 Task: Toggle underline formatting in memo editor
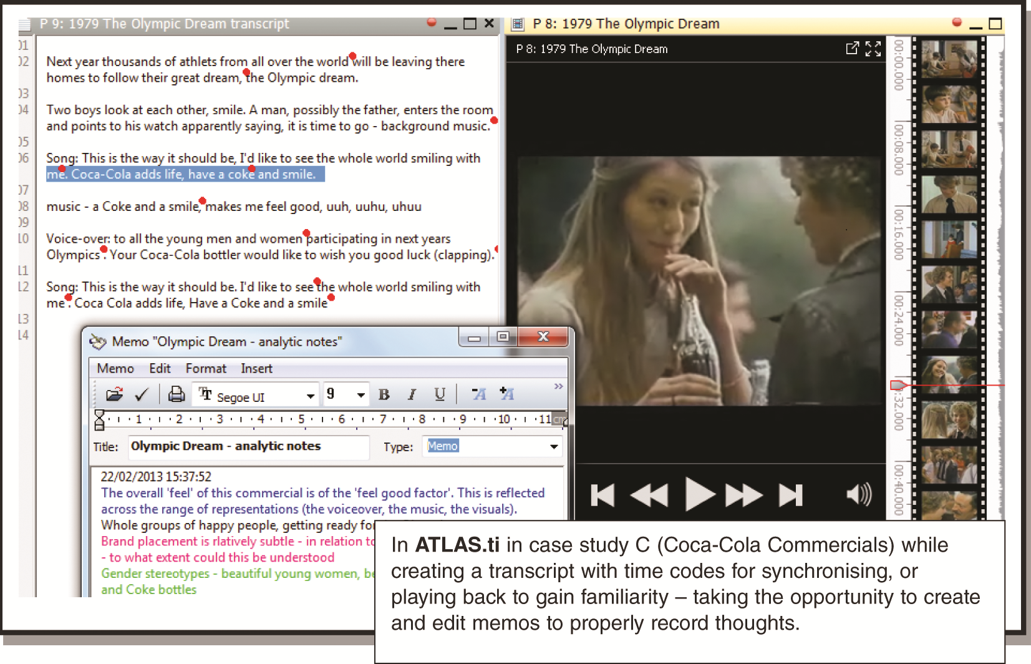[440, 394]
